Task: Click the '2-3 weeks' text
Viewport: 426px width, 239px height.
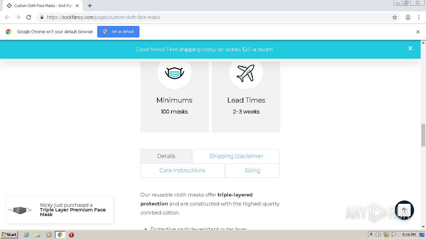Action: (x=246, y=112)
